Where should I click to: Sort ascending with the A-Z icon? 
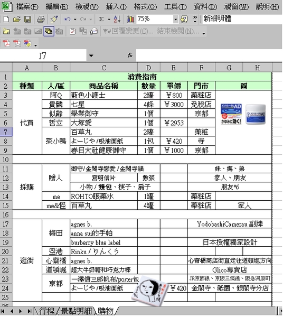tap(117, 20)
